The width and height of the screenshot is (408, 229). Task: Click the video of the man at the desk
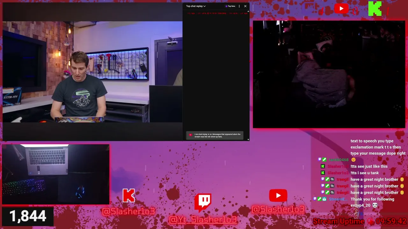[x=92, y=72]
